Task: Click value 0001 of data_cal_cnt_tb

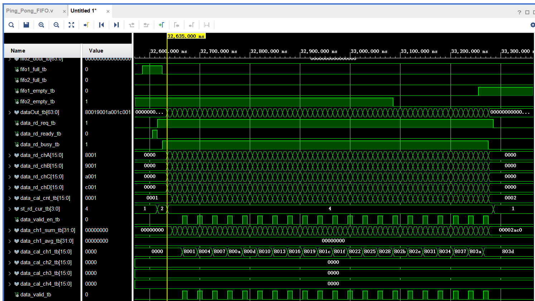Action: [91, 198]
